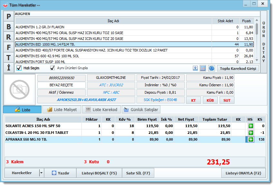Image resolution: width=275 pixels, height=187 pixels.
Task: Switch to the Liste Karekod tab
Action: pos(101,110)
